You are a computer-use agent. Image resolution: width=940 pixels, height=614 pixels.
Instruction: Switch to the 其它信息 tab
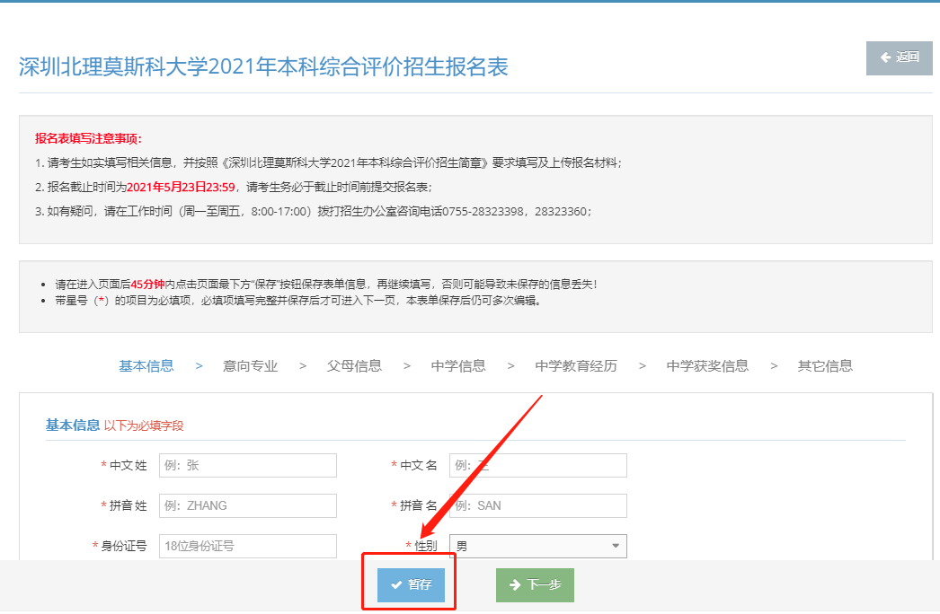tap(825, 365)
